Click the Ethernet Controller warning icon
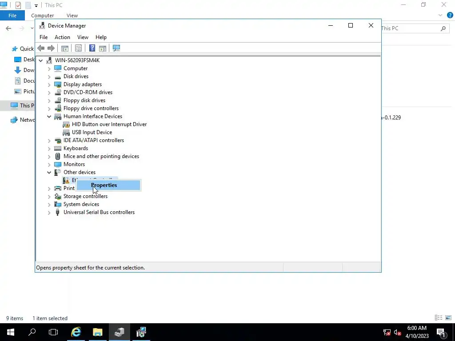The width and height of the screenshot is (455, 341). 66,180
